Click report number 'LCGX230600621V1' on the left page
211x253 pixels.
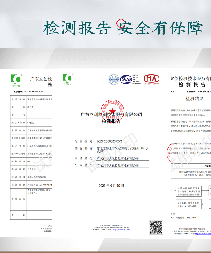pyautogui.click(x=33, y=92)
